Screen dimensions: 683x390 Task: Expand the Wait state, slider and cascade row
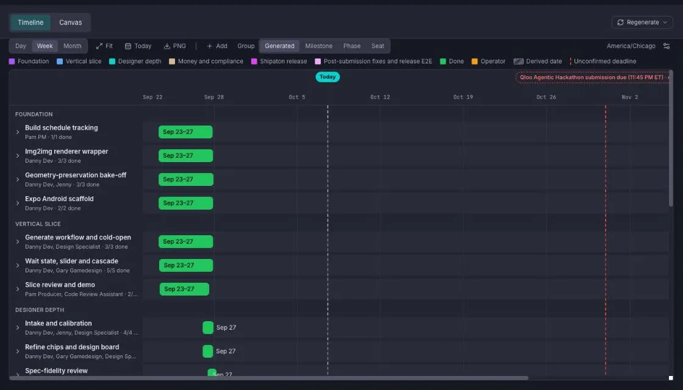coord(18,265)
